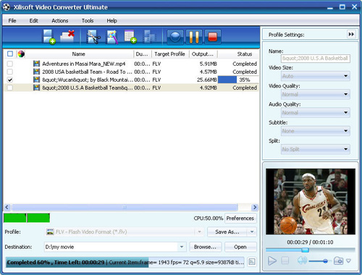Click the file icon of the Wucan row
362x275 pixels.
tap(36, 80)
